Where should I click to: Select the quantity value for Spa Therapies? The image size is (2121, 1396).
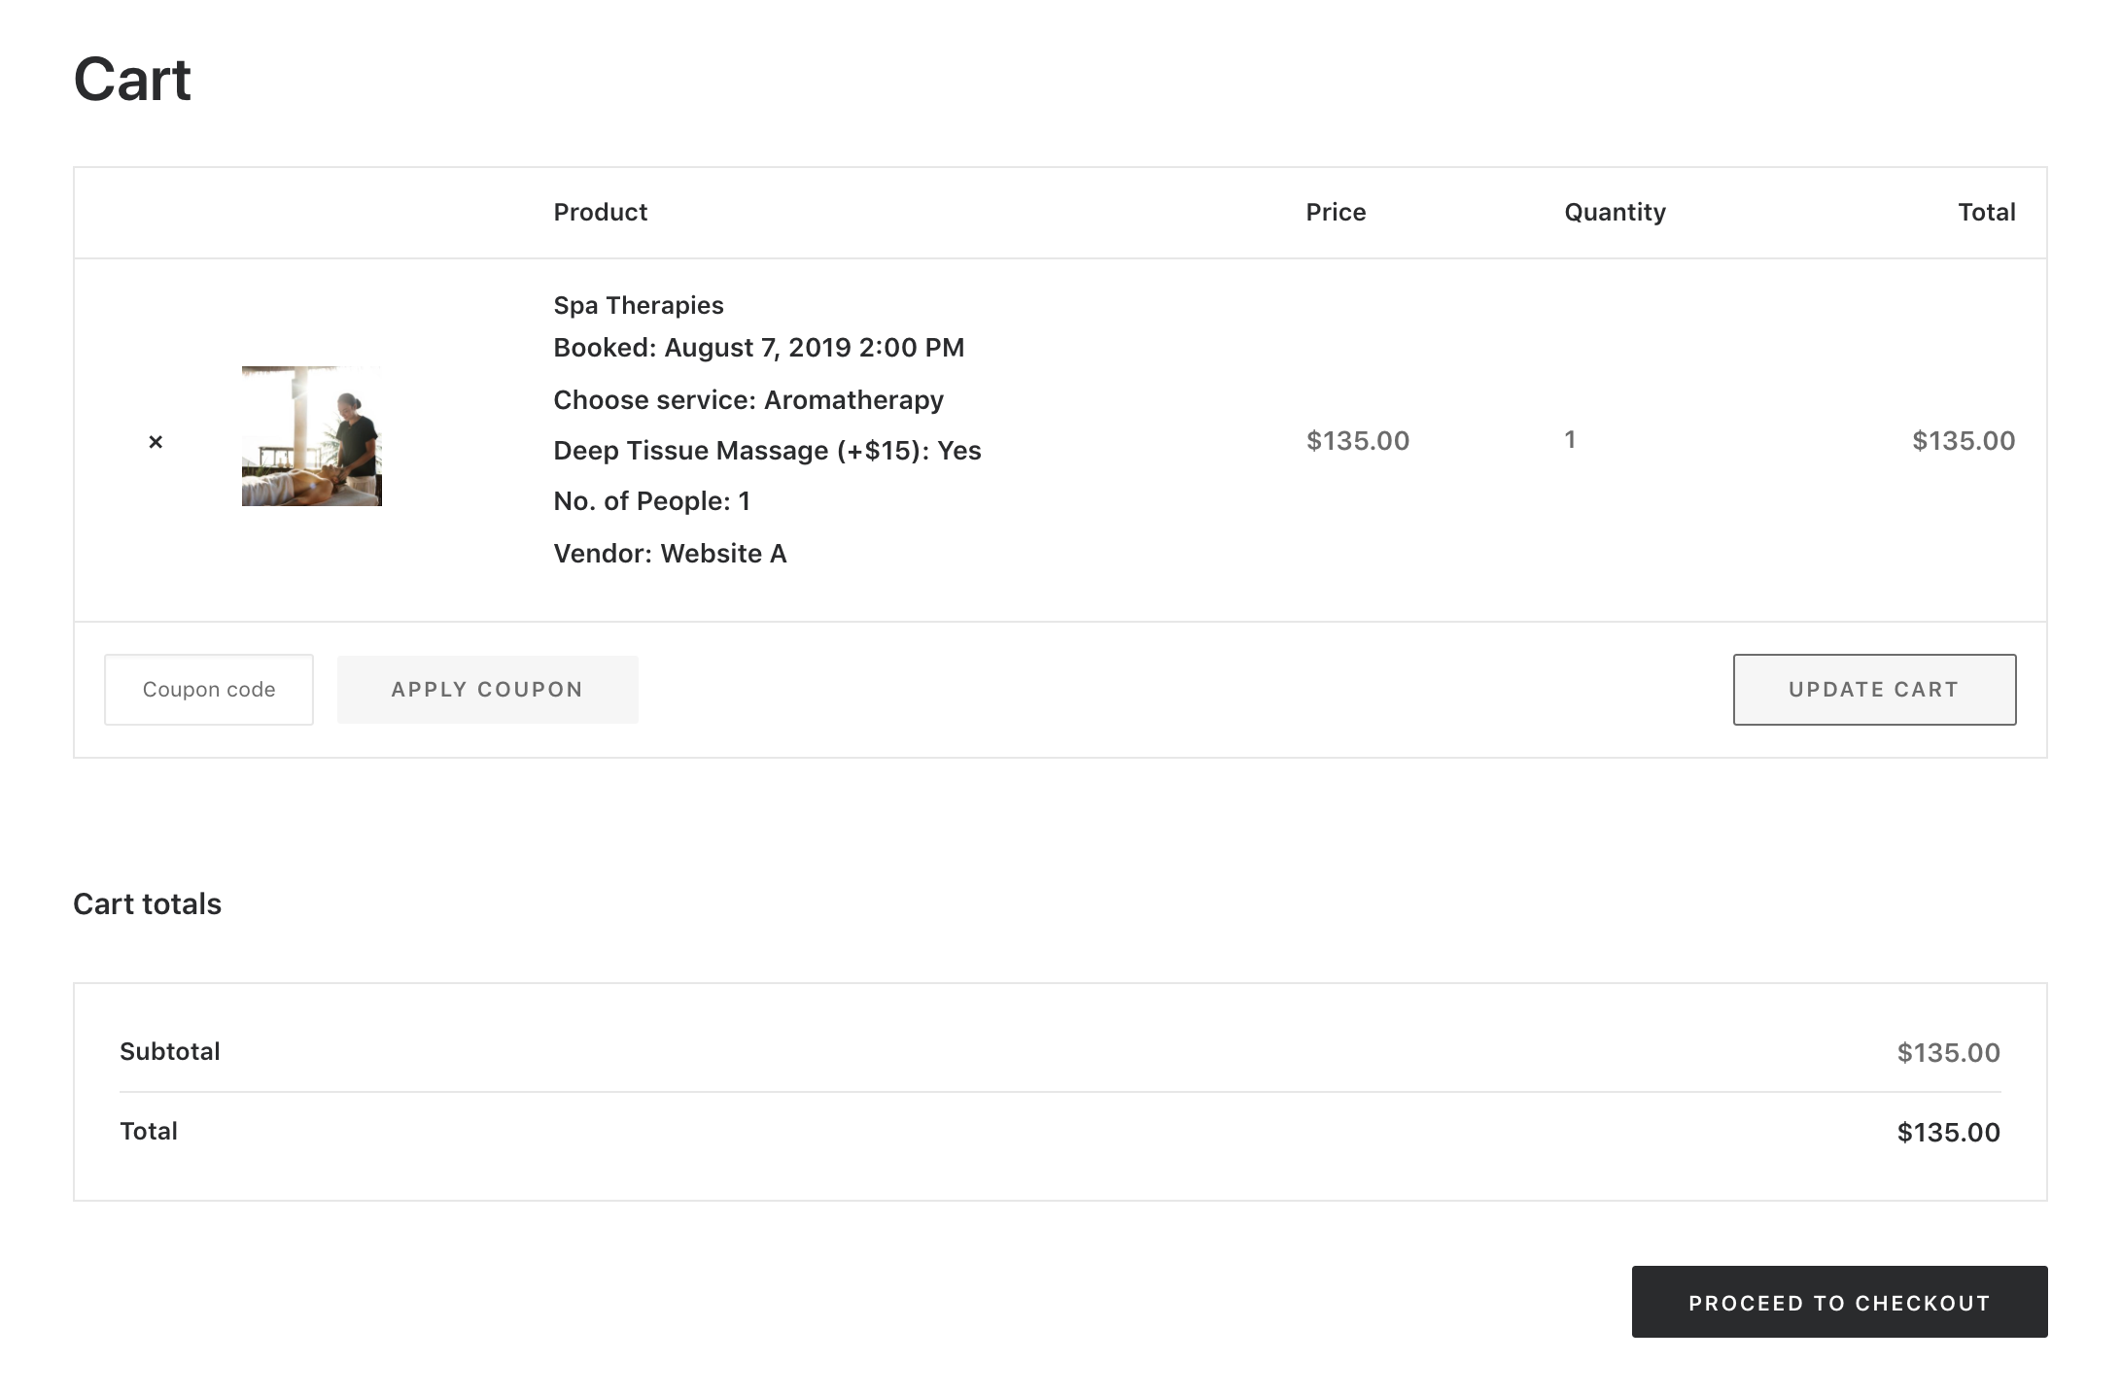[x=1569, y=440]
